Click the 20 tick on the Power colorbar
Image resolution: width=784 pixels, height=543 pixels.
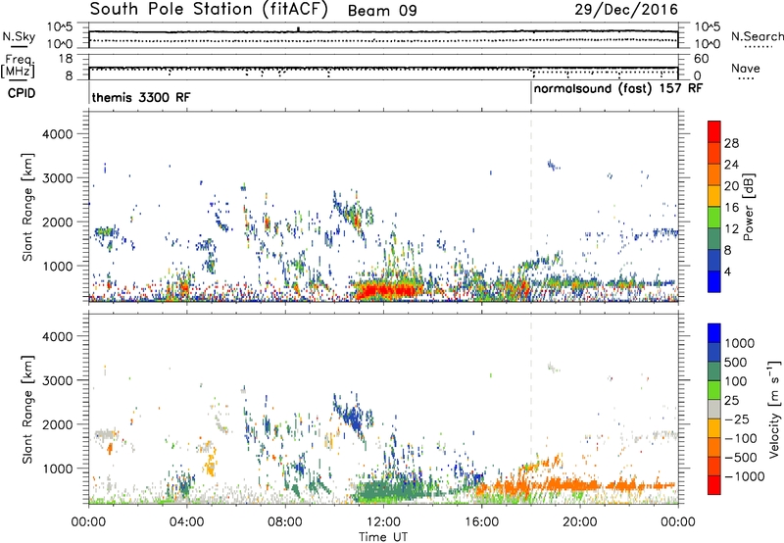pyautogui.click(x=731, y=186)
